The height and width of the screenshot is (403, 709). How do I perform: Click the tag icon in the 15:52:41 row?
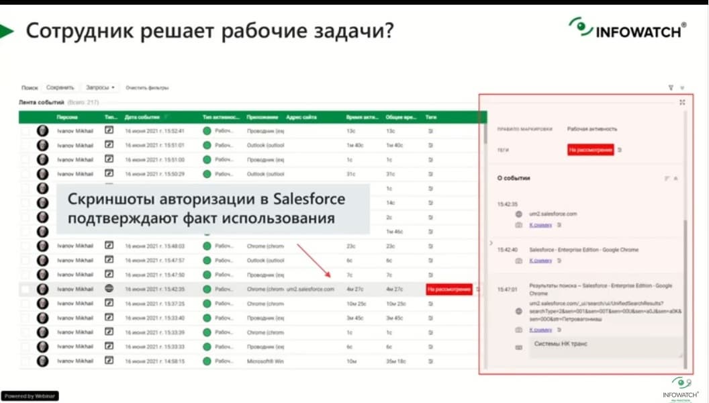[x=430, y=131]
